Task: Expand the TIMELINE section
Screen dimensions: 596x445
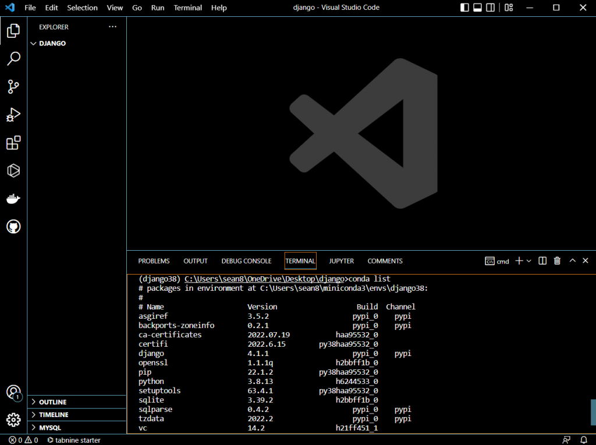Action: (x=54, y=415)
